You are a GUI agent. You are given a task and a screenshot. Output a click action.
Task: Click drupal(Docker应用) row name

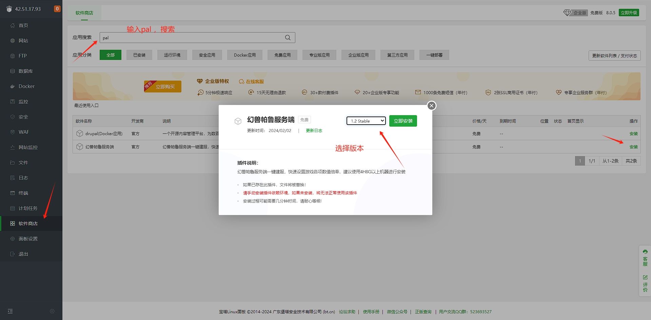point(104,134)
